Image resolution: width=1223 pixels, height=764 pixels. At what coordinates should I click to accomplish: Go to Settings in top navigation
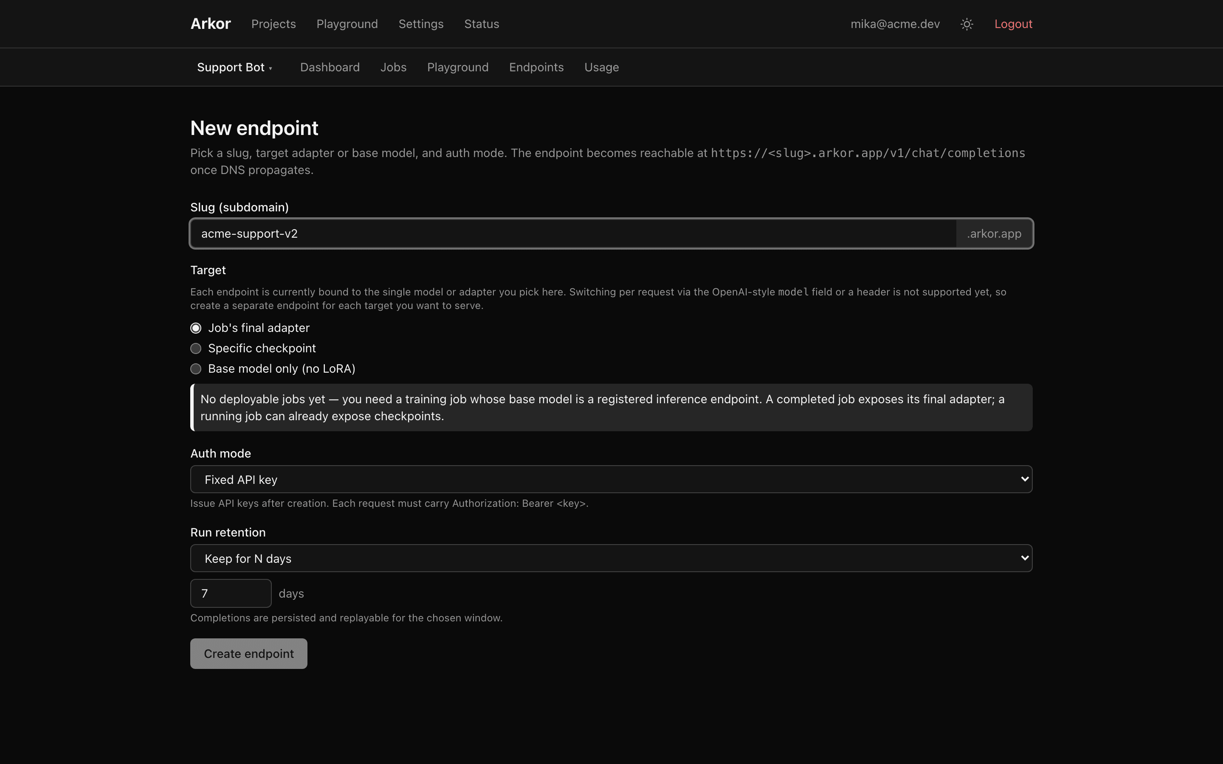coord(421,24)
